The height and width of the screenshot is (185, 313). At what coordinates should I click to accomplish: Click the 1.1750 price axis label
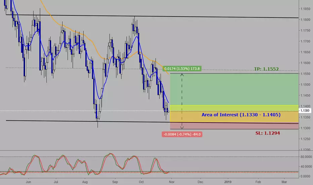(x=305, y=31)
